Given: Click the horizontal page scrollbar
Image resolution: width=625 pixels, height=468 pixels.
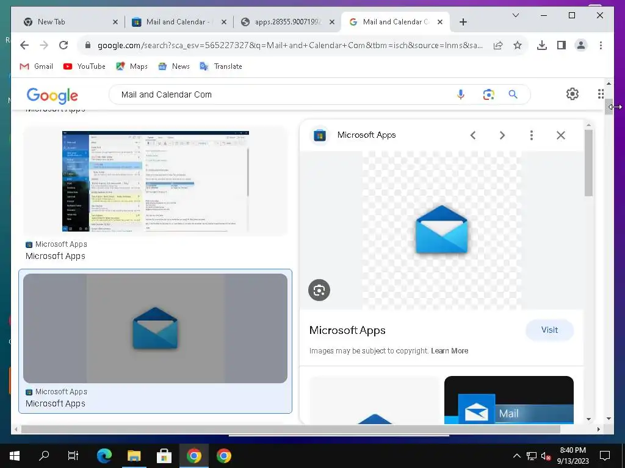Looking at the screenshot, I should [291, 430].
